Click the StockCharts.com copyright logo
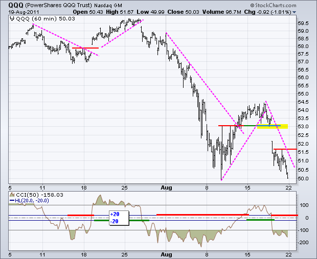This screenshot has width=317, height=259. point(273,5)
